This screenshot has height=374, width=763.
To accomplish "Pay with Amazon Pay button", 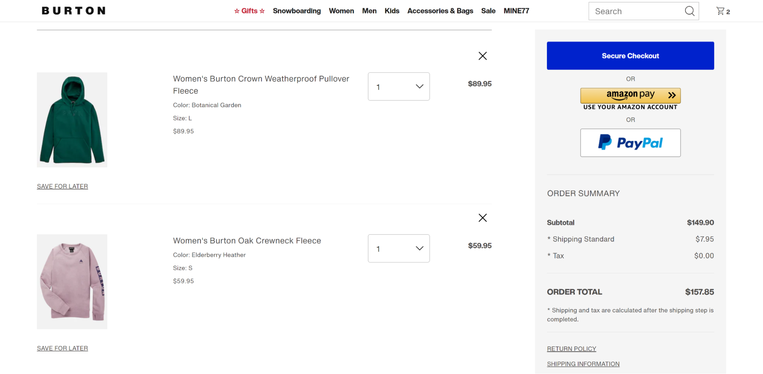I will (630, 96).
